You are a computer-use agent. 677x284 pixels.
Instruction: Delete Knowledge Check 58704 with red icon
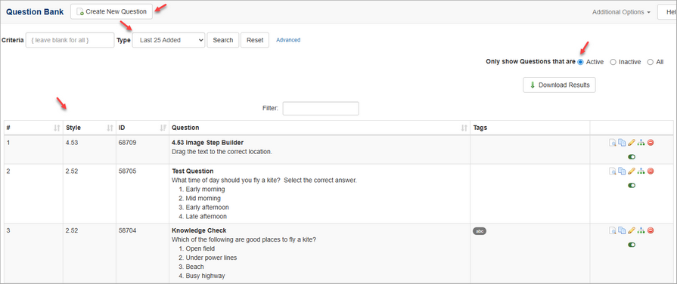651,230
